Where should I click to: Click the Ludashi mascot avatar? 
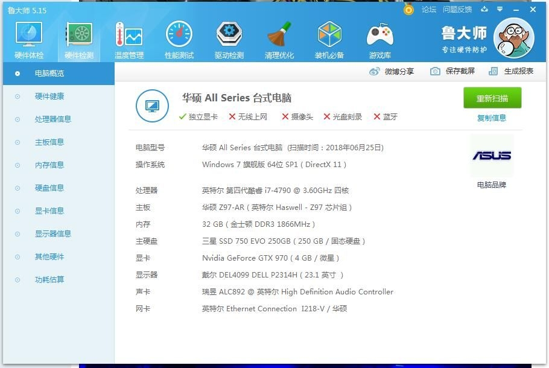click(513, 38)
